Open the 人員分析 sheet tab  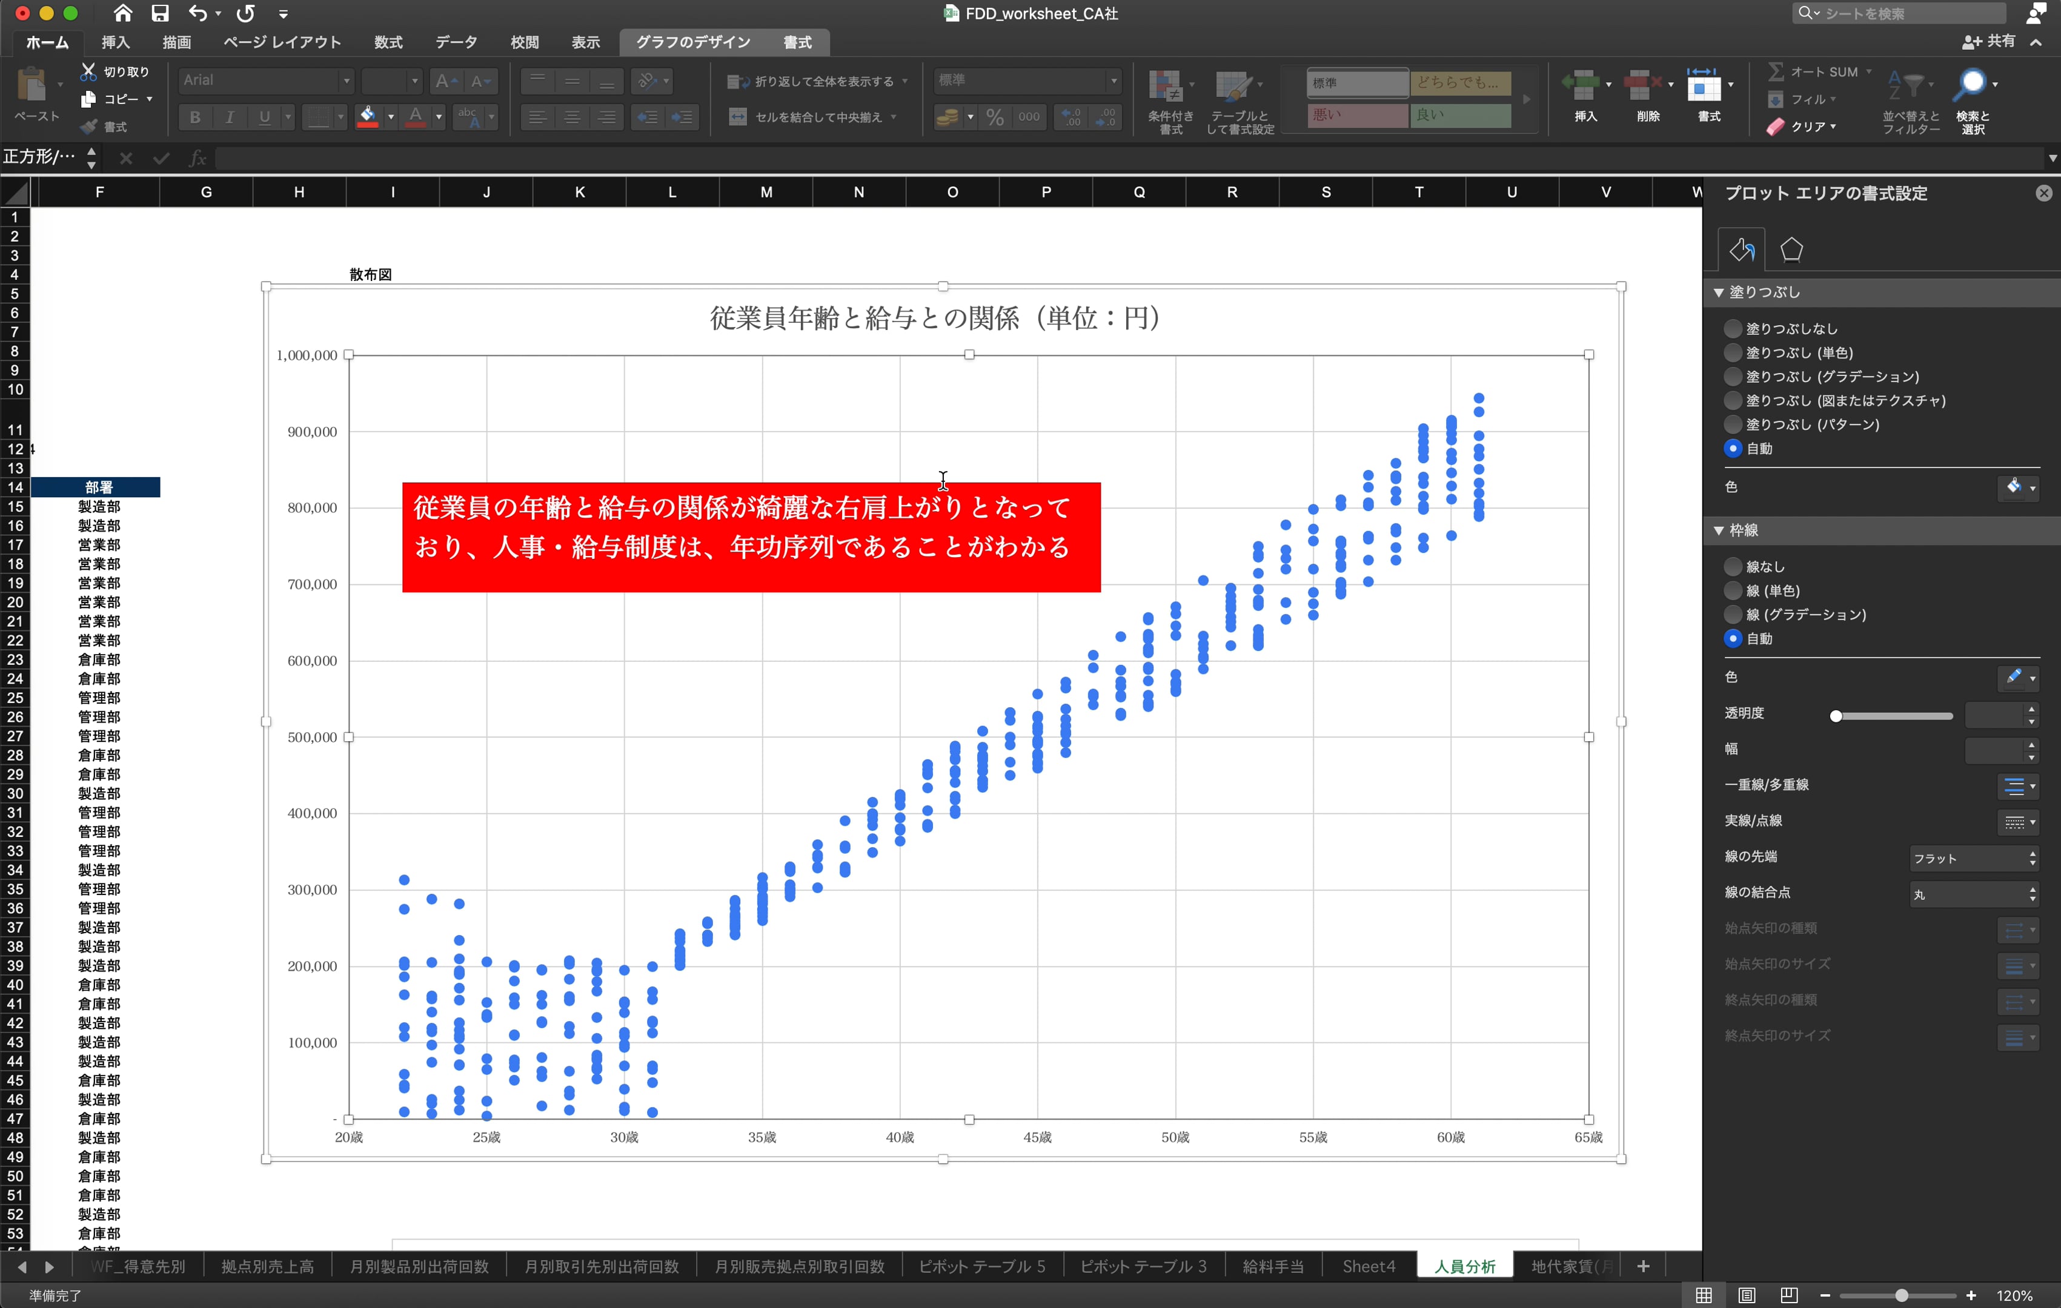coord(1464,1266)
